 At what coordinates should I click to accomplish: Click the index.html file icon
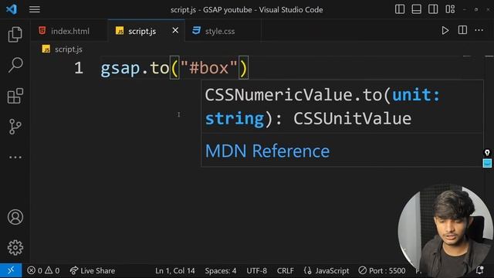(x=42, y=31)
